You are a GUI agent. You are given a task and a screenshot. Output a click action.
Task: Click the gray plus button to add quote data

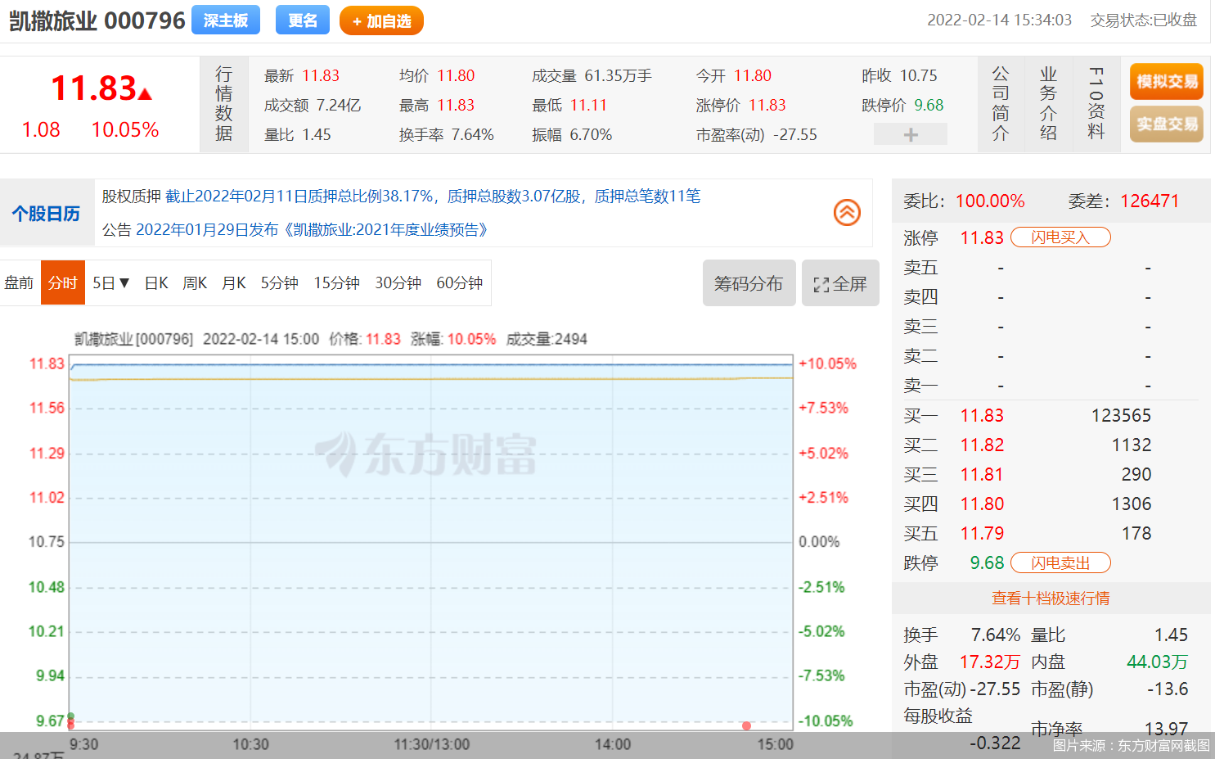(911, 134)
